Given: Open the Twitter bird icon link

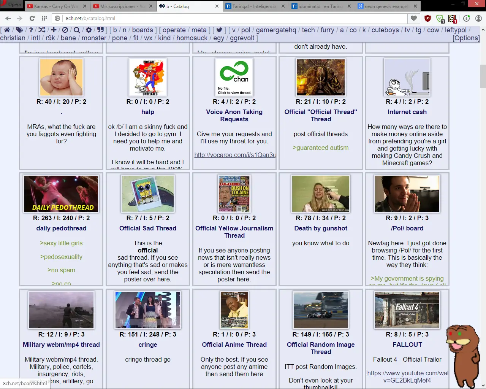Looking at the screenshot, I should tap(219, 30).
